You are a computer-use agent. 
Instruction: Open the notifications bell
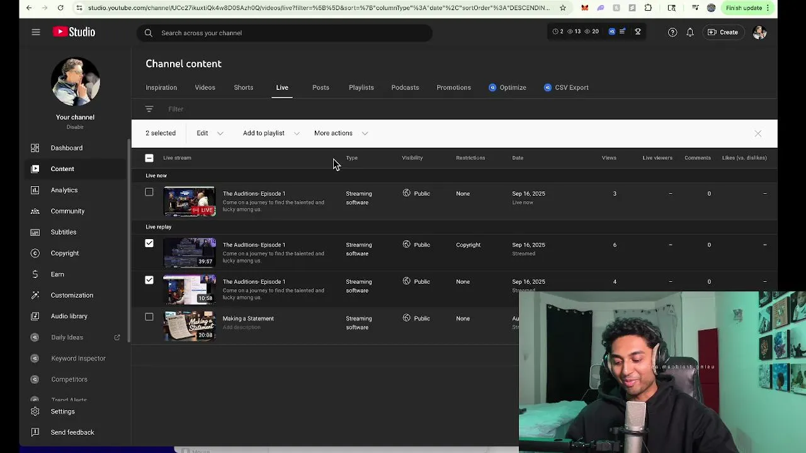[x=690, y=32]
